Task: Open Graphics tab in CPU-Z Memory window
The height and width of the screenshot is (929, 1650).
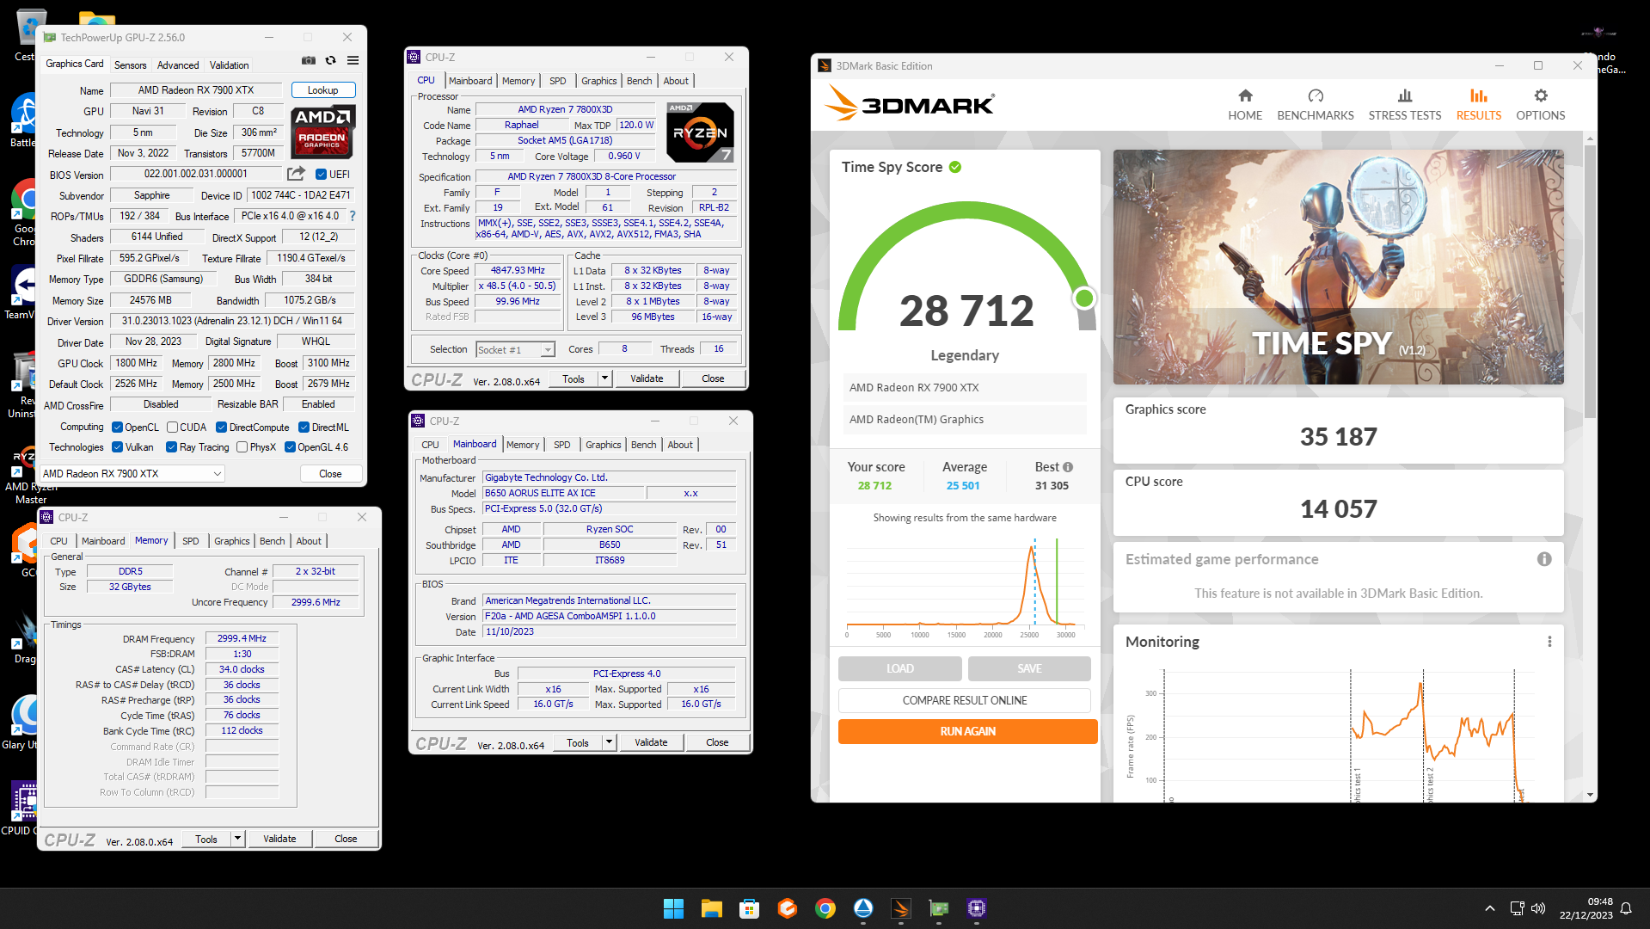Action: coord(232,541)
